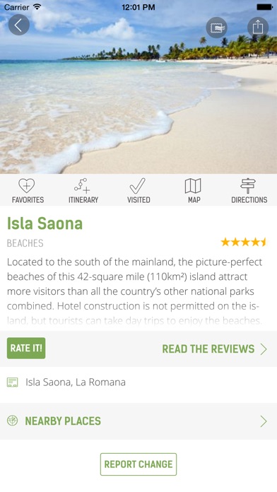The height and width of the screenshot is (492, 277).
Task: Tap the Nearby Places compass icon
Action: point(12,421)
